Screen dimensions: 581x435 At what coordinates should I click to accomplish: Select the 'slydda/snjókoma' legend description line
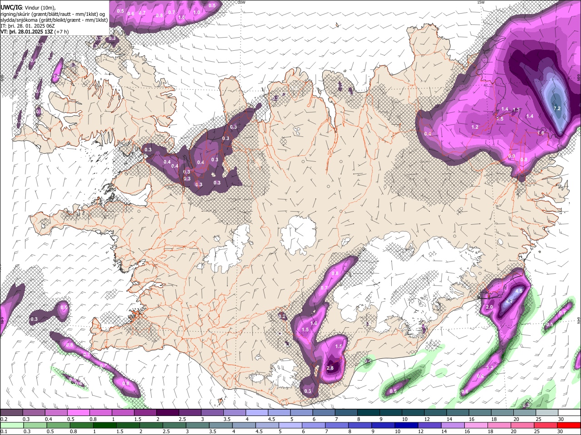tap(54, 20)
